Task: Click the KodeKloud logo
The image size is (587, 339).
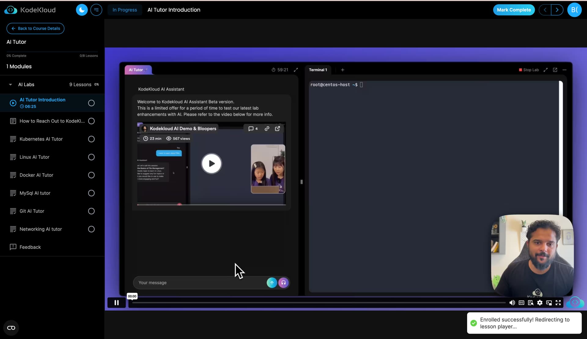Action: [30, 10]
